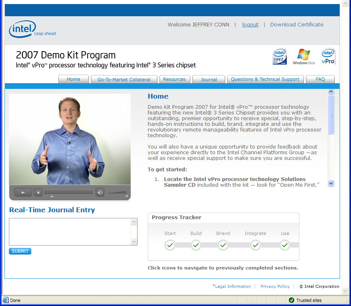
Task: Click the Progress Tracker heading
Action: coord(177,218)
